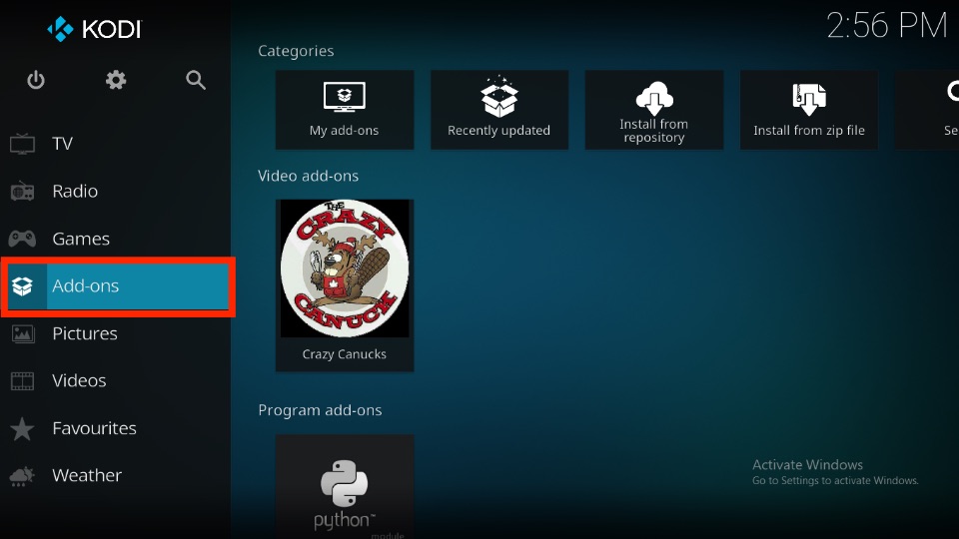The height and width of the screenshot is (539, 959).
Task: Click the Video add-ons heading
Action: [309, 176]
